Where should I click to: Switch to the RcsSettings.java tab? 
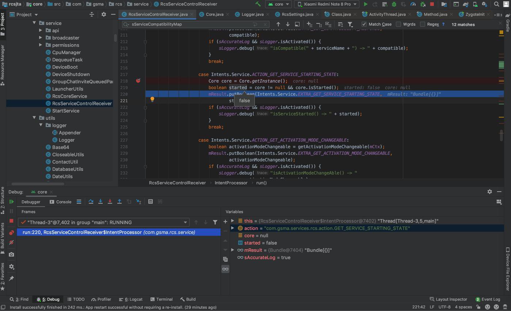coord(297,14)
